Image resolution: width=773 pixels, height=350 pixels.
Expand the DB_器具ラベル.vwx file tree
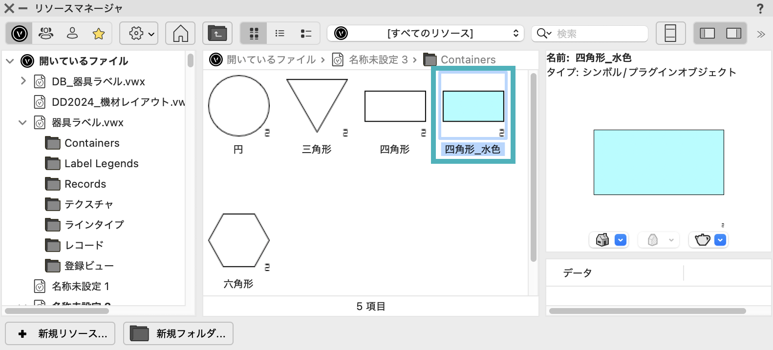click(23, 81)
